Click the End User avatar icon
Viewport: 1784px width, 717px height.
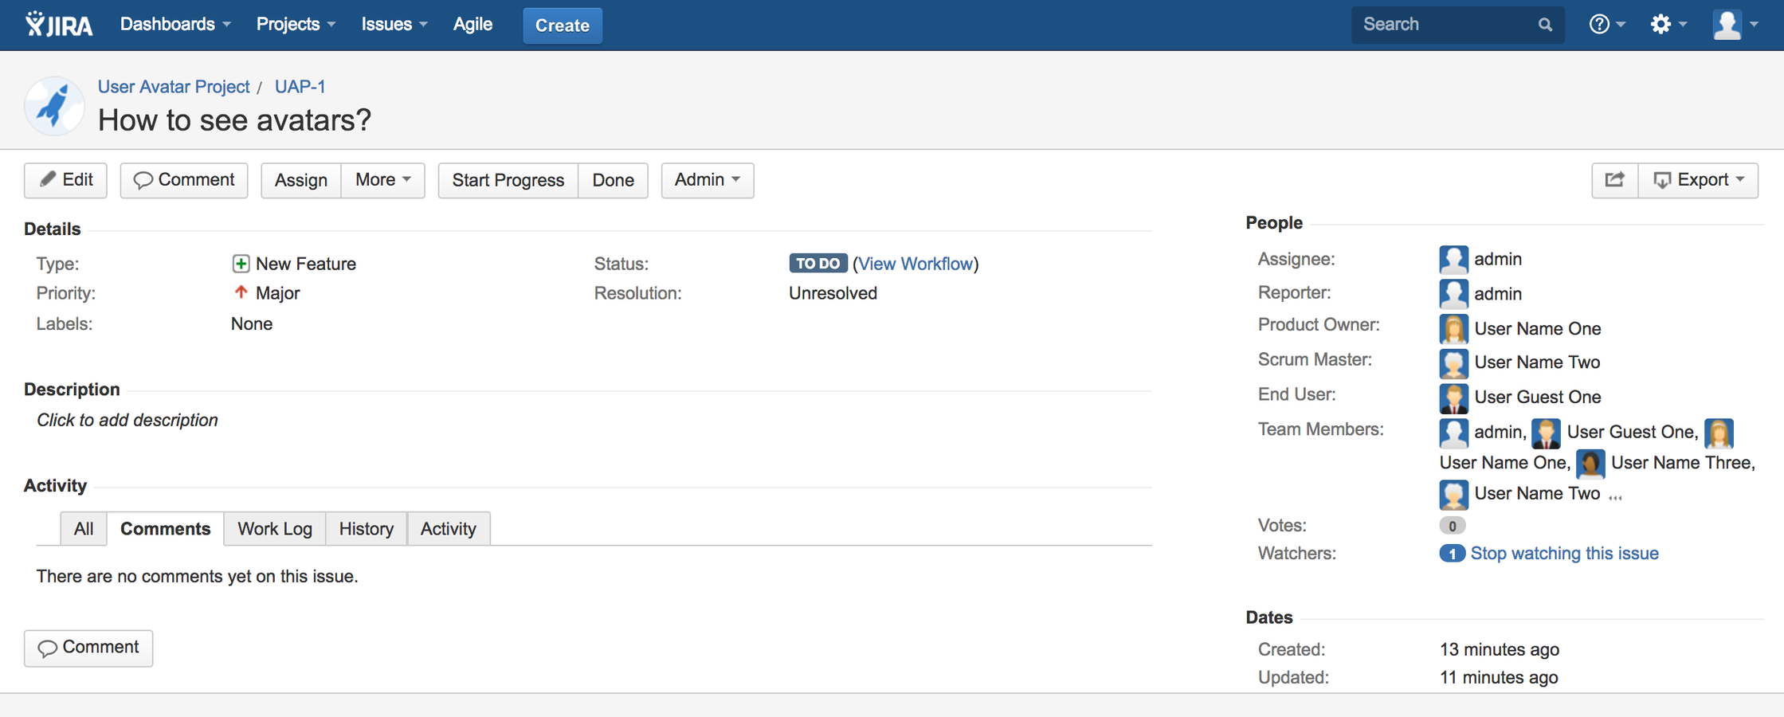1453,398
